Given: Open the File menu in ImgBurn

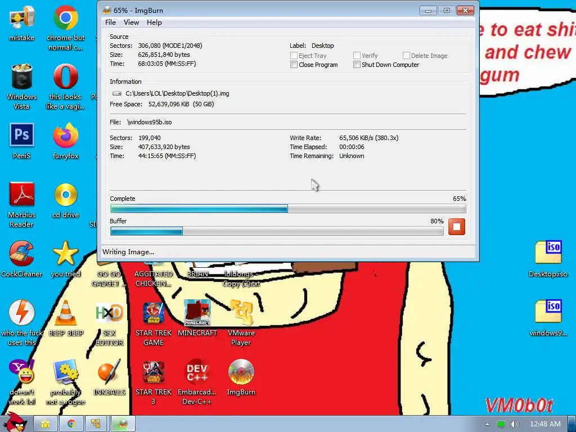Looking at the screenshot, I should pyautogui.click(x=110, y=22).
